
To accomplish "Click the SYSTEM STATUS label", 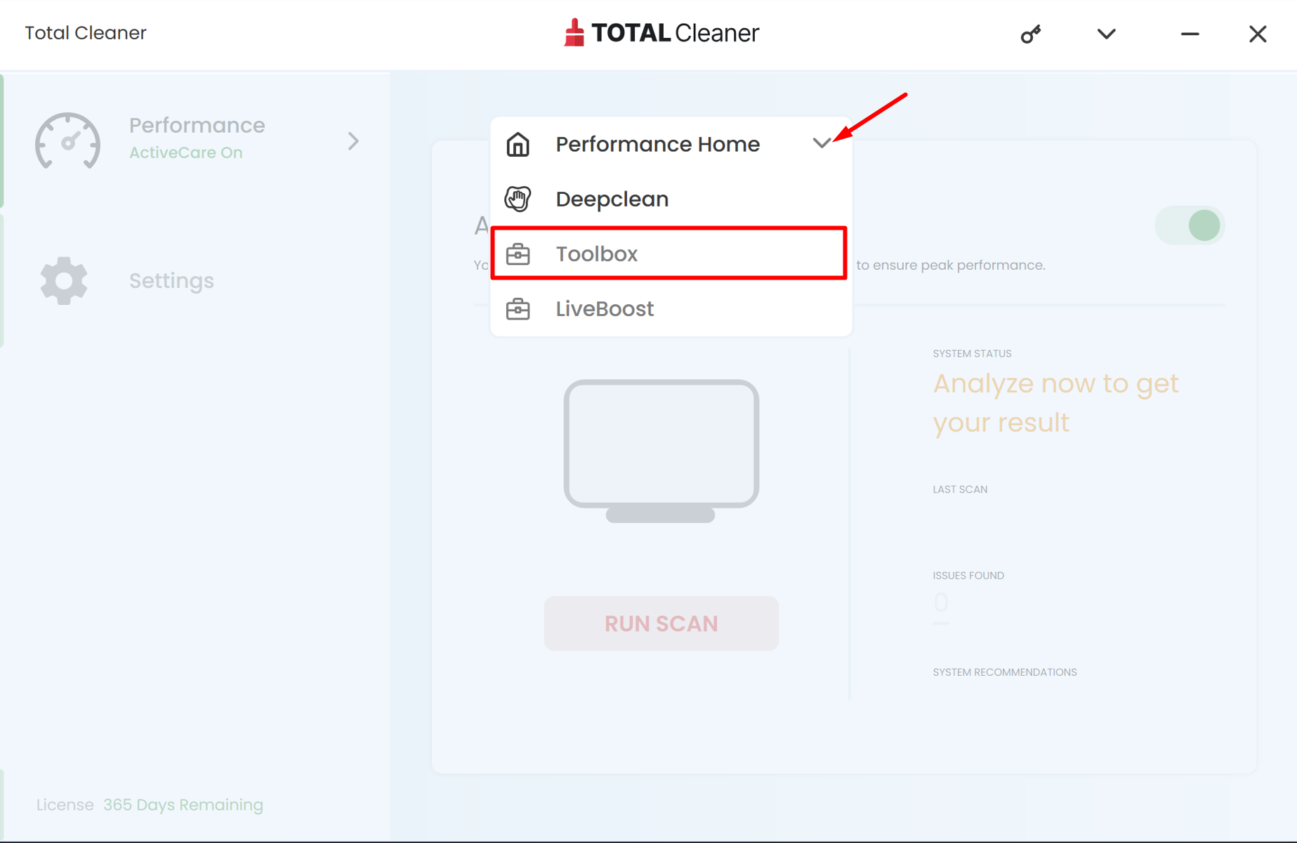I will (x=972, y=353).
